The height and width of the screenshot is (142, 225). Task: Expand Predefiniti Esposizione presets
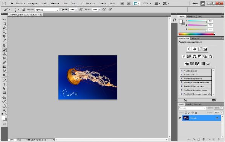click(181, 78)
